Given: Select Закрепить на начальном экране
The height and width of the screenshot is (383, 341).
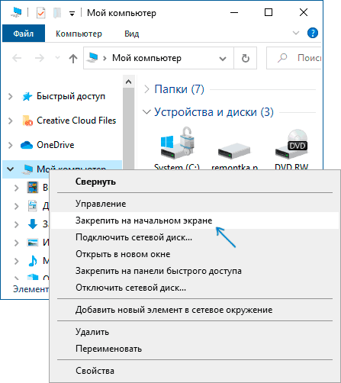Looking at the screenshot, I should tap(195, 220).
